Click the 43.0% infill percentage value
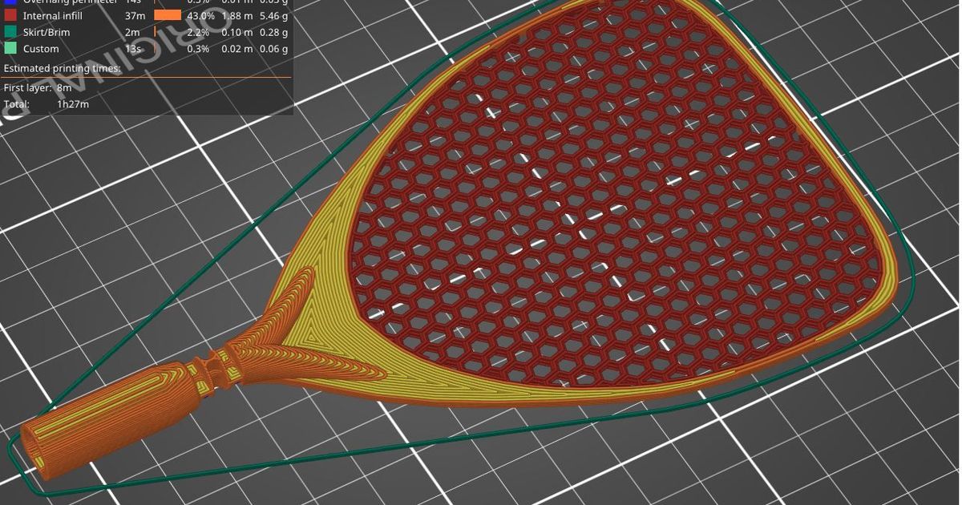The height and width of the screenshot is (505, 962). 202,15
